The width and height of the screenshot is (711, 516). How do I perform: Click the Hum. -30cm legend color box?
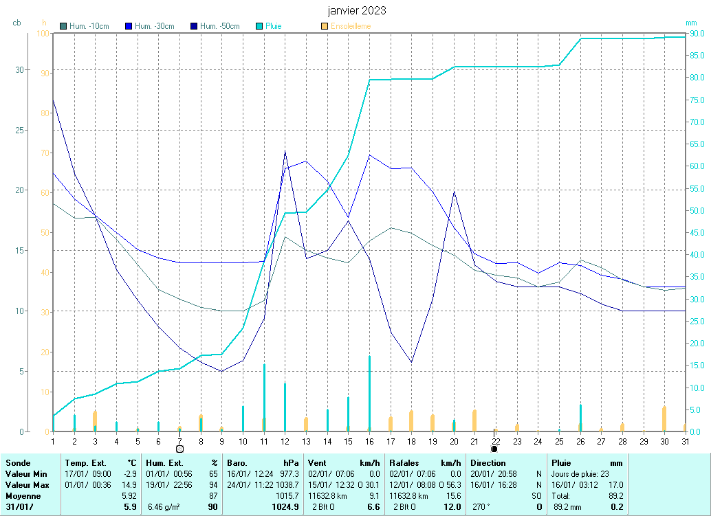point(129,27)
